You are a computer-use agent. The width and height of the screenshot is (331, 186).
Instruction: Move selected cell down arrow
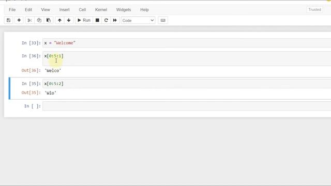[69, 20]
